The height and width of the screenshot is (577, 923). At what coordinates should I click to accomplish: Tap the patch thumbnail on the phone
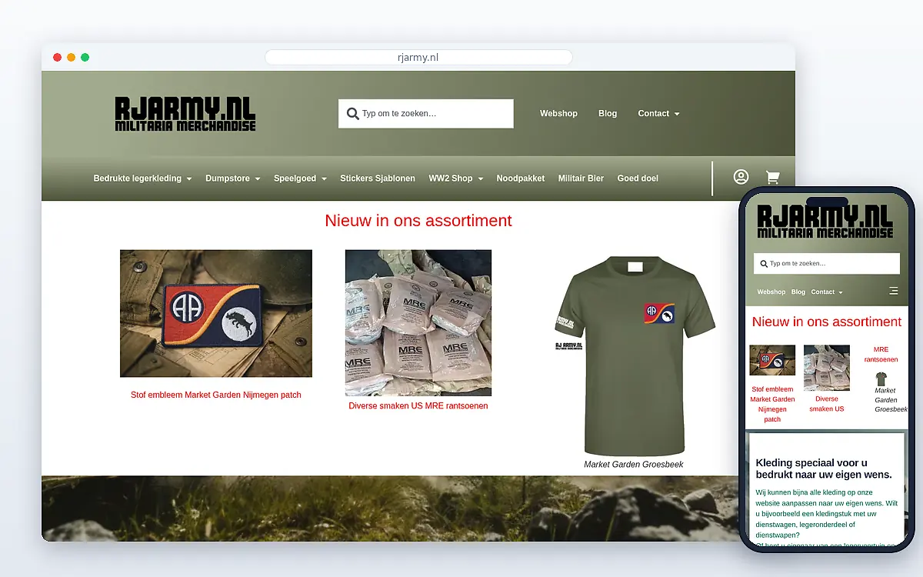pos(772,360)
